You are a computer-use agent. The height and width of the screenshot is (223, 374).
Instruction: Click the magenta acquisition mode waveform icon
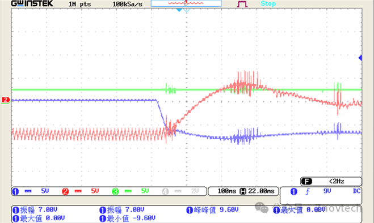pos(242,4)
